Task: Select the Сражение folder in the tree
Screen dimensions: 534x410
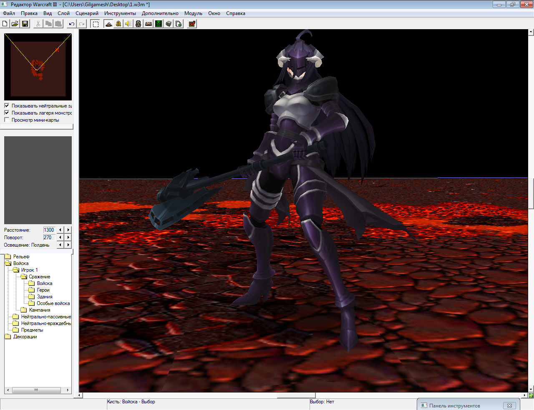Action: click(x=40, y=277)
